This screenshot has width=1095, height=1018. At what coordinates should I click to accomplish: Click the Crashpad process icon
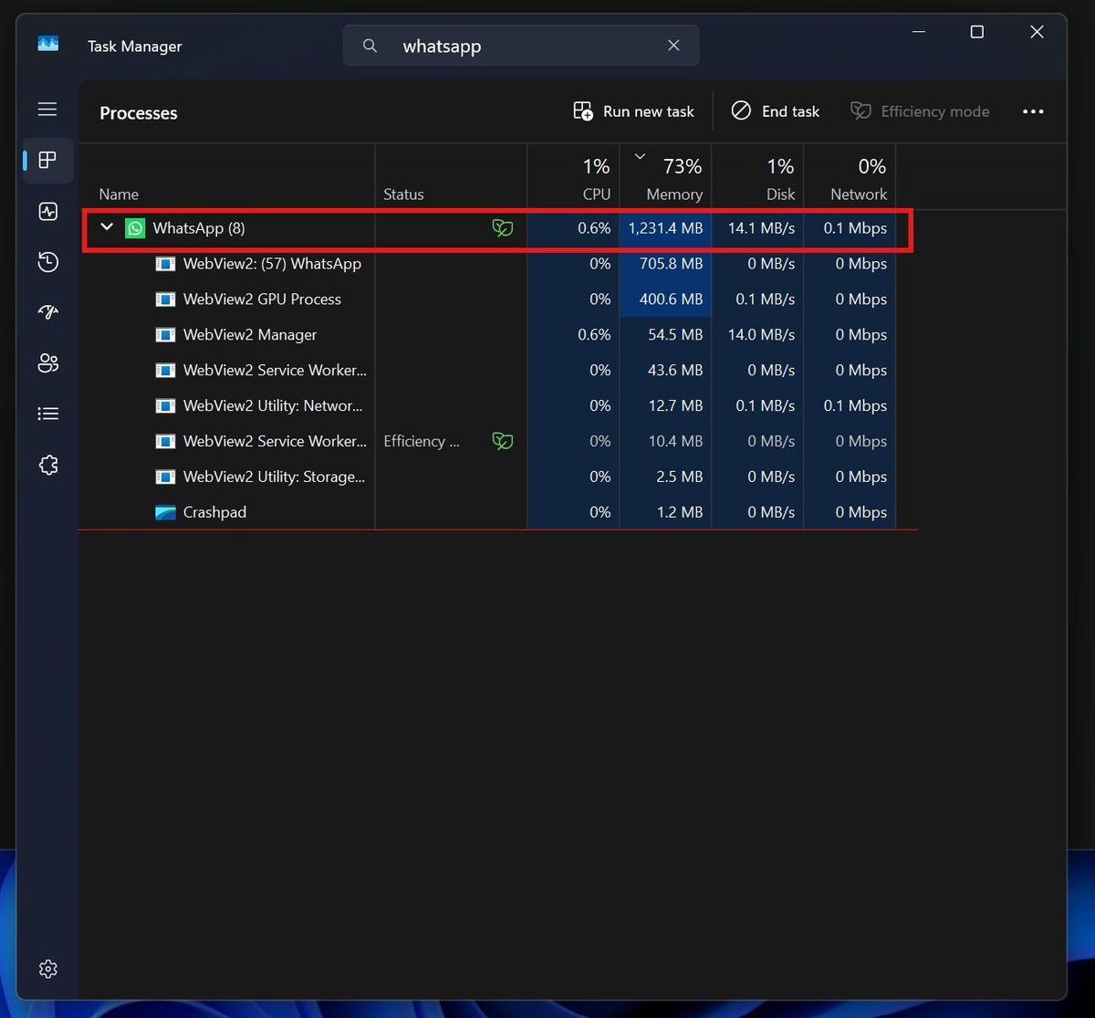pyautogui.click(x=165, y=512)
